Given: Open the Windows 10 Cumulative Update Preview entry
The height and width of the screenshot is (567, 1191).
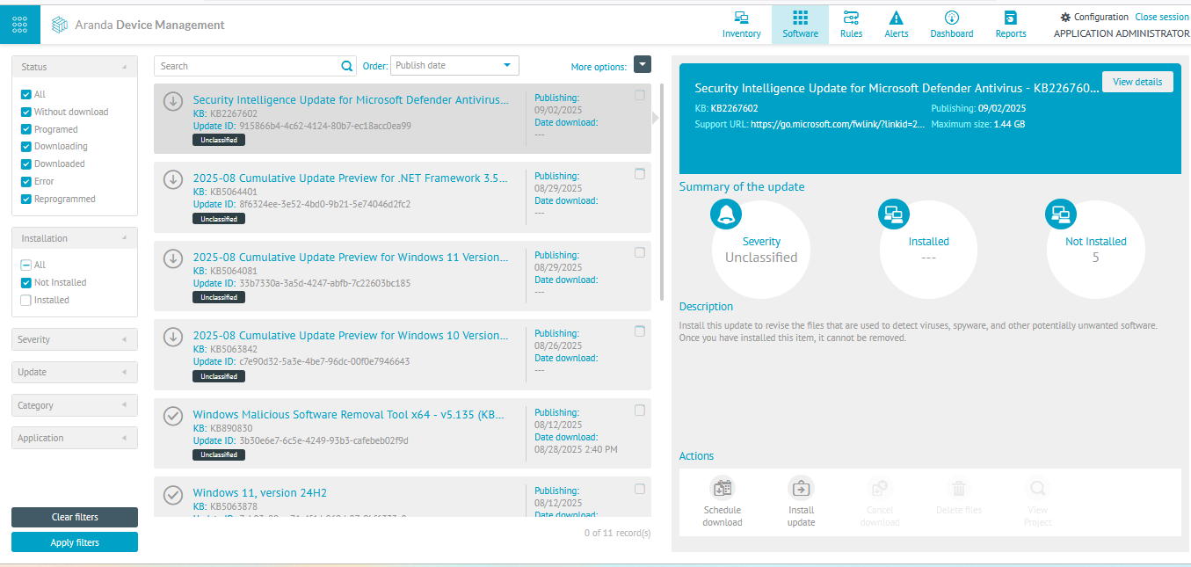Looking at the screenshot, I should (351, 336).
